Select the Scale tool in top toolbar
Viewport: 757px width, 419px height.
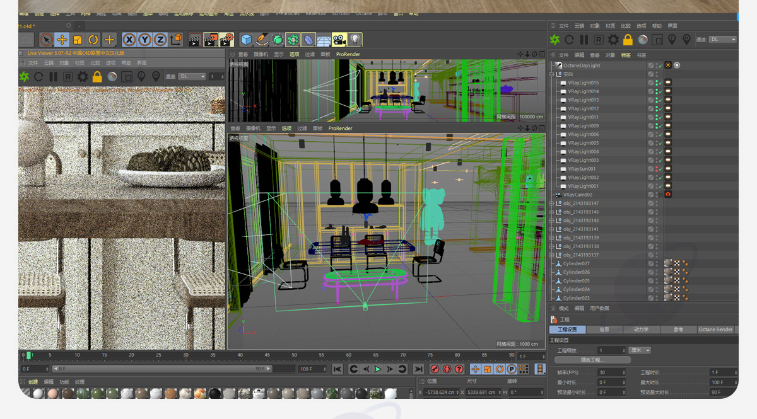point(78,40)
